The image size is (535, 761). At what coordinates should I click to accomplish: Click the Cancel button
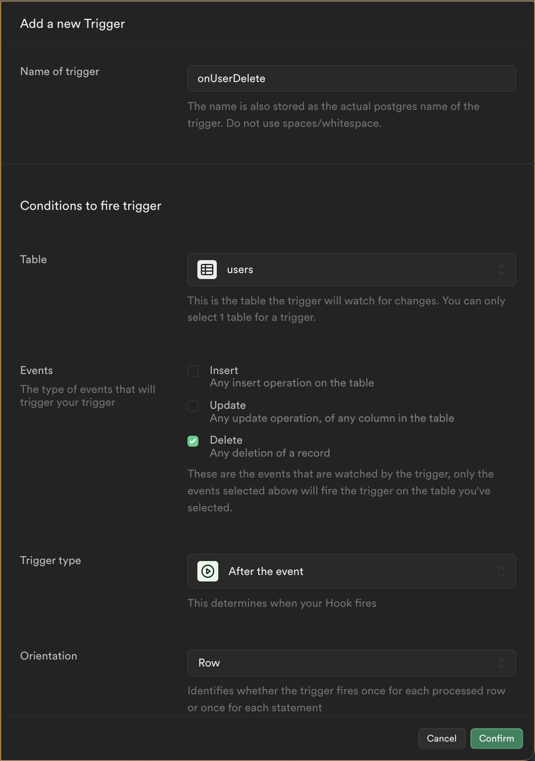point(442,739)
